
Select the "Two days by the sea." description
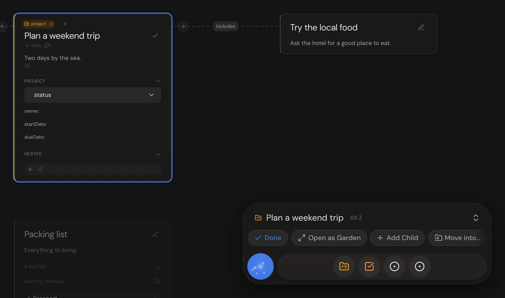pos(53,58)
